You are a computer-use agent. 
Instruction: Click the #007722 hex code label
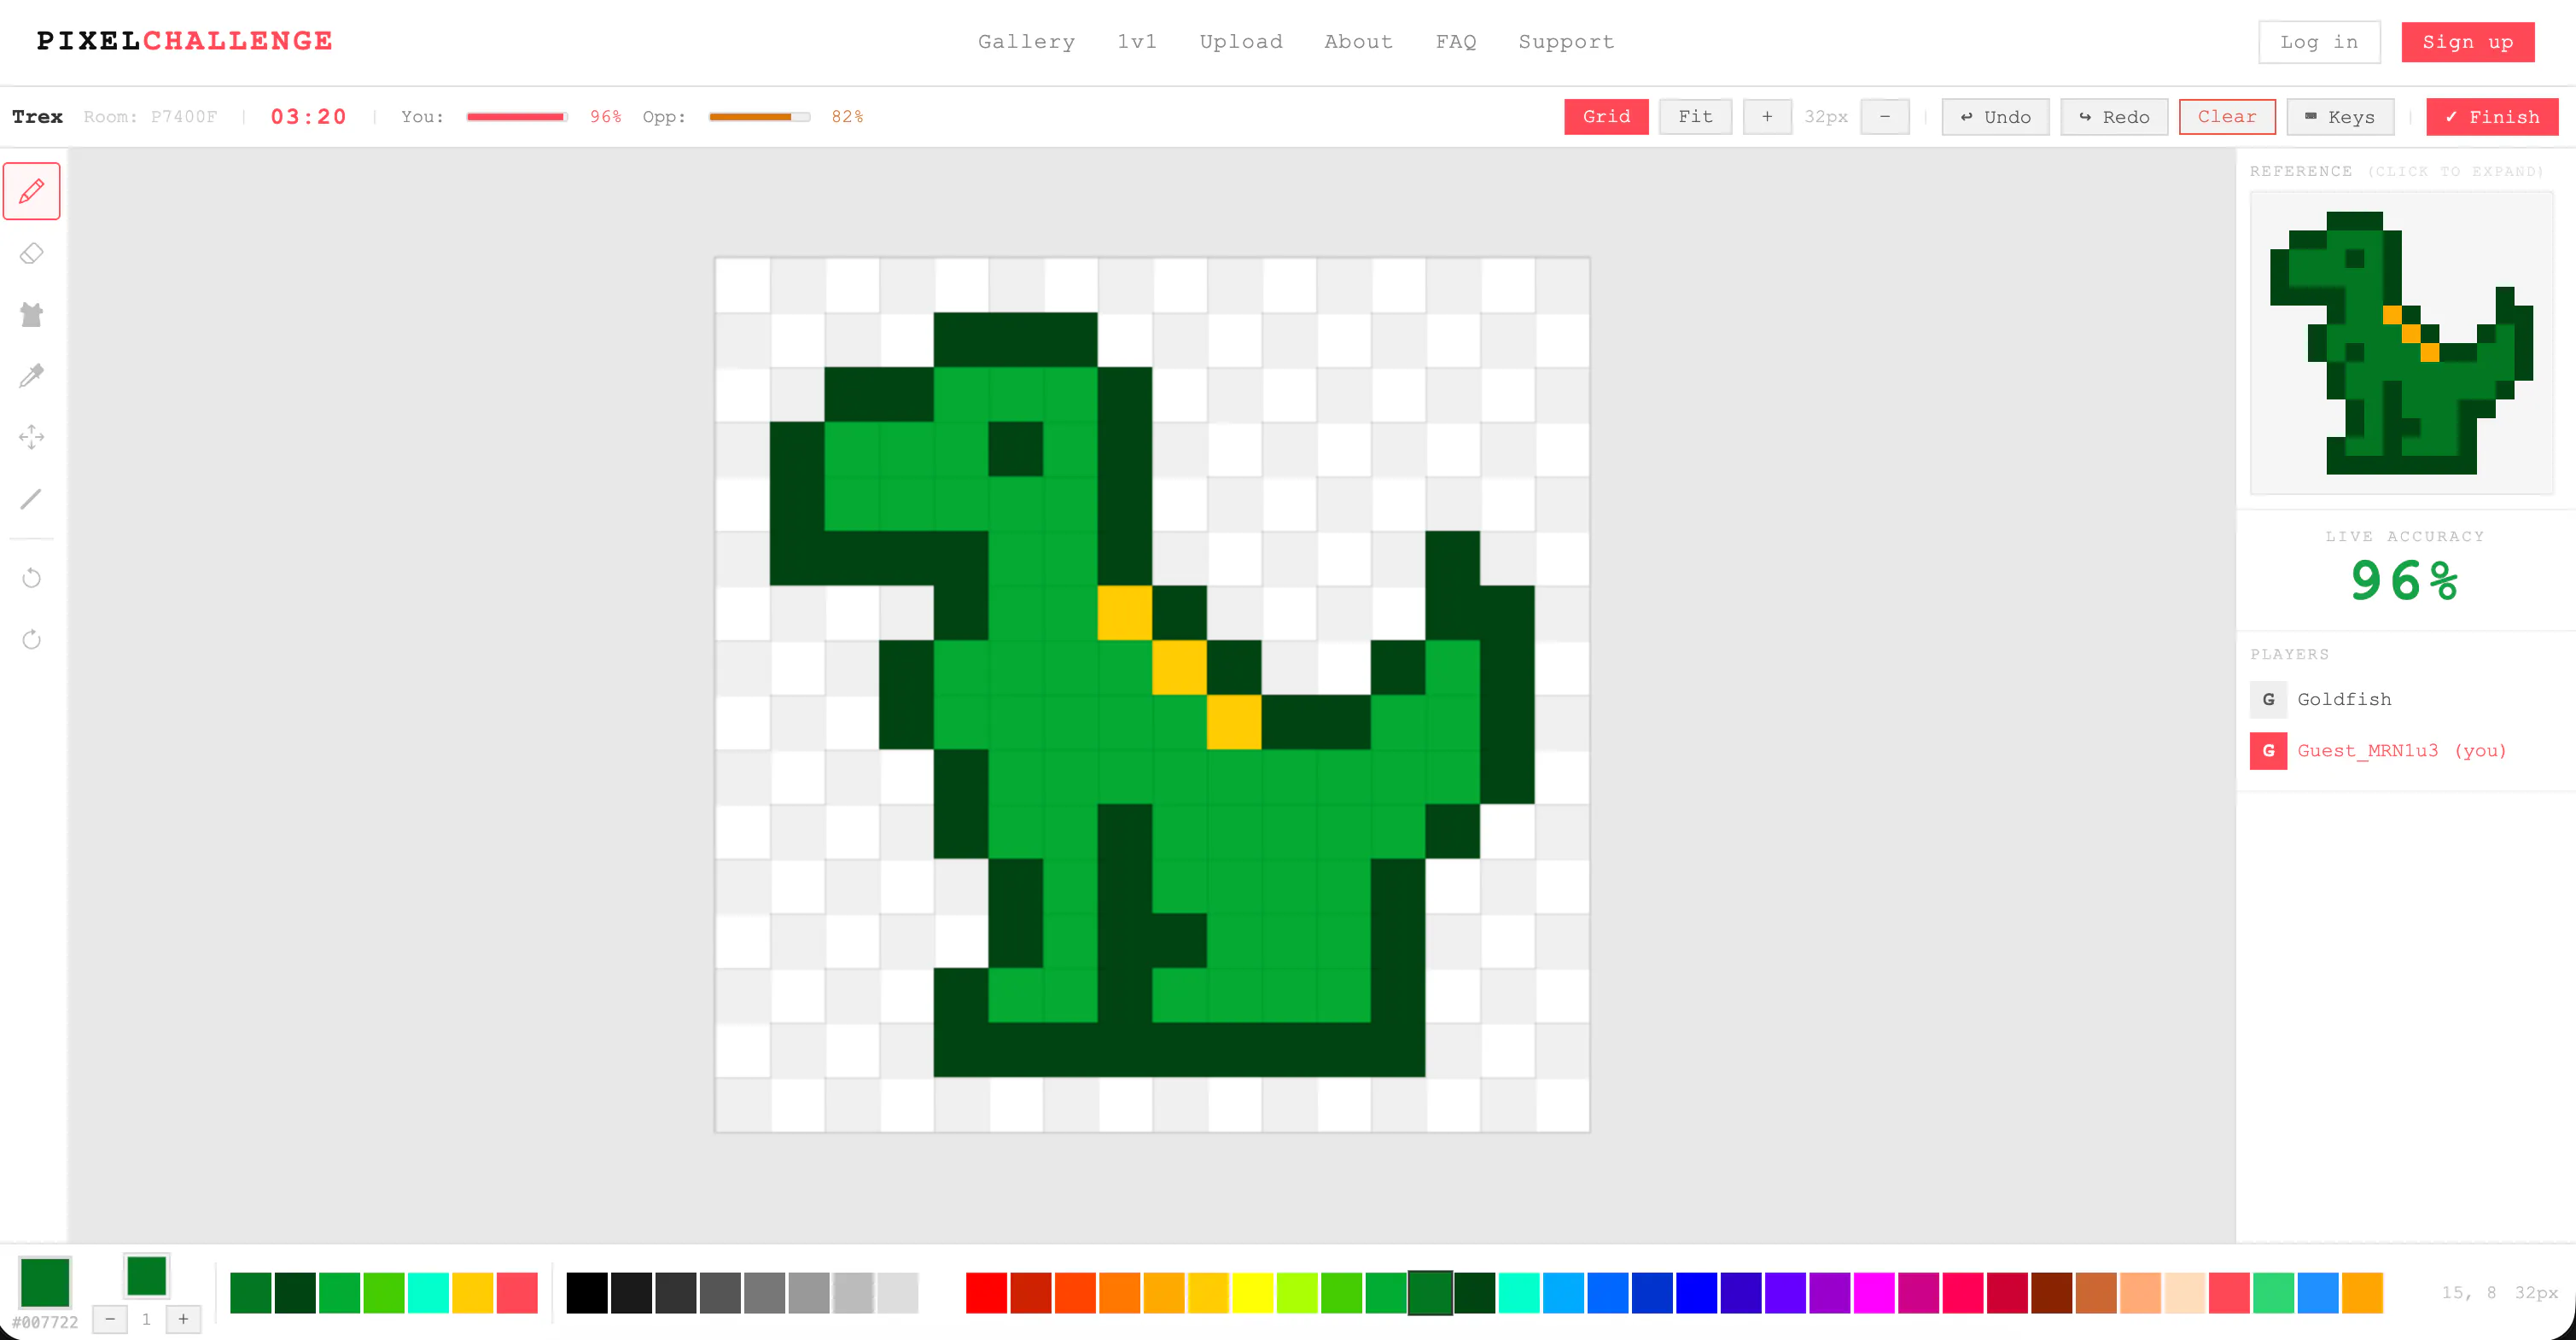[x=45, y=1322]
